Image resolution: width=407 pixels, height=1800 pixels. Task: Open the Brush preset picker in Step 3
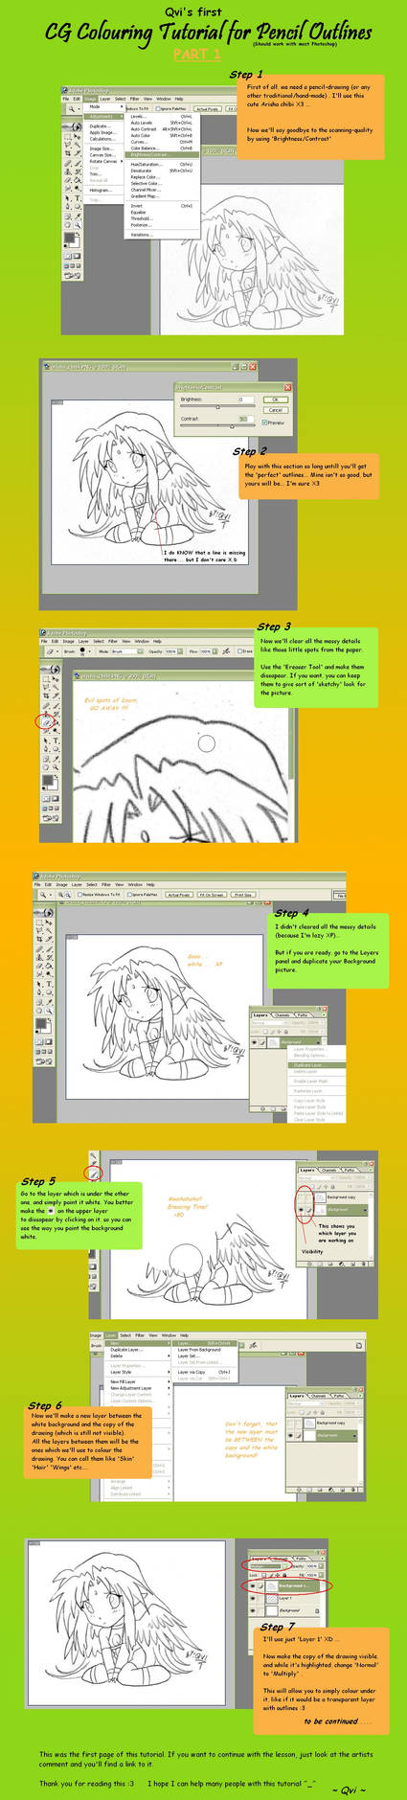pyautogui.click(x=88, y=651)
